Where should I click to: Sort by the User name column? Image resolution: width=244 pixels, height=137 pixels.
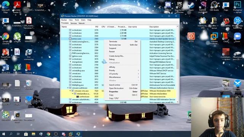138,27
